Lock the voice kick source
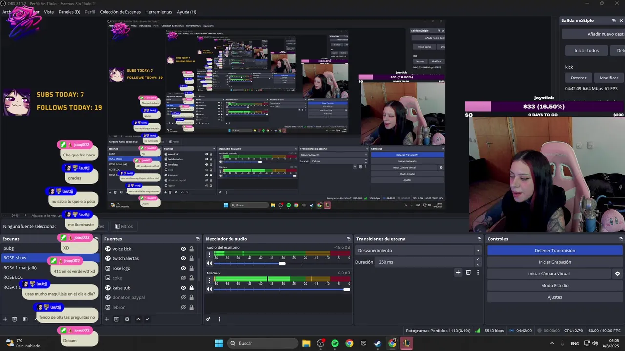This screenshot has height=351, width=625. [191, 249]
